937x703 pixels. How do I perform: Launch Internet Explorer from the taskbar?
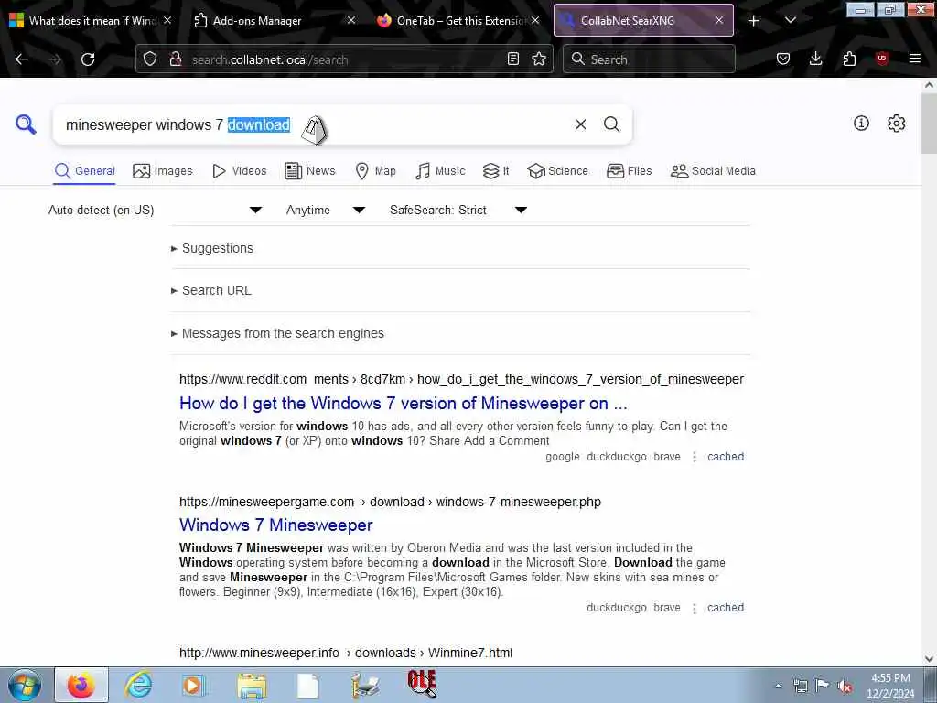click(x=138, y=685)
